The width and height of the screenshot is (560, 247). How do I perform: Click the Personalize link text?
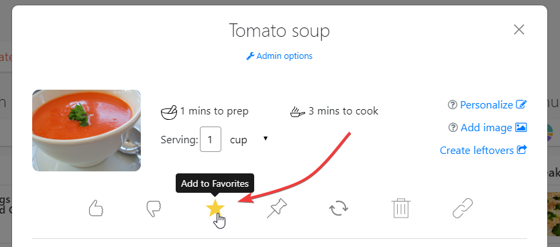(486, 105)
